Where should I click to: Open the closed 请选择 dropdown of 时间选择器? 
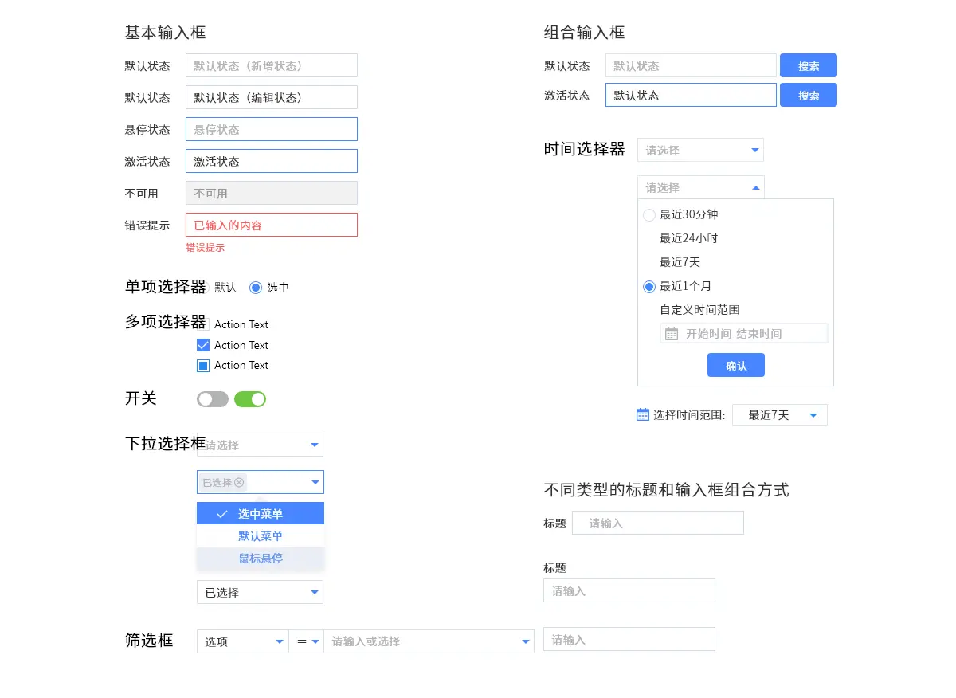point(701,150)
